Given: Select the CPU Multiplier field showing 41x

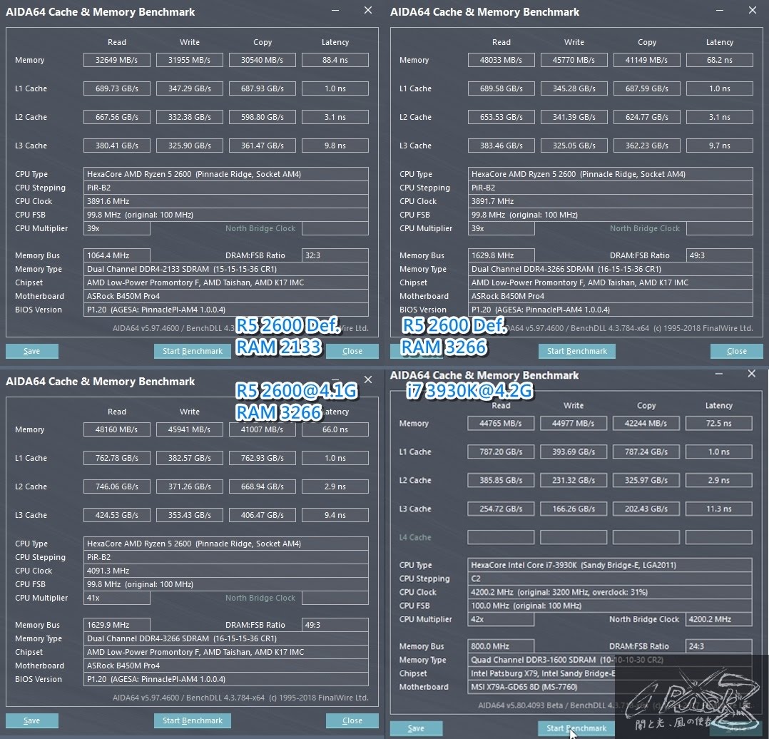Looking at the screenshot, I should (117, 598).
